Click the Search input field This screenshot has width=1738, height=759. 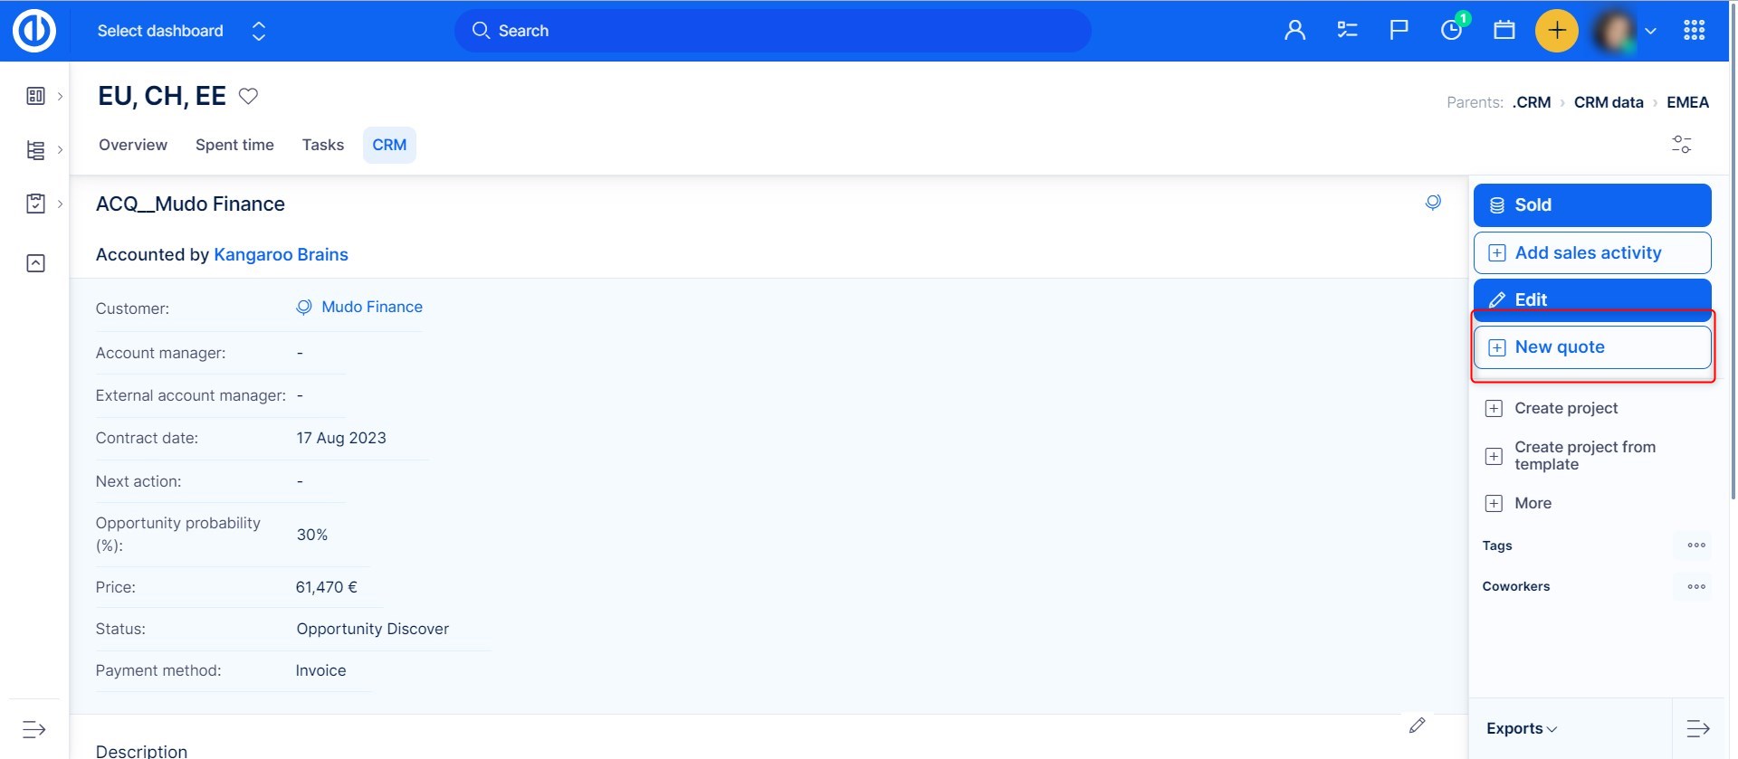[772, 31]
